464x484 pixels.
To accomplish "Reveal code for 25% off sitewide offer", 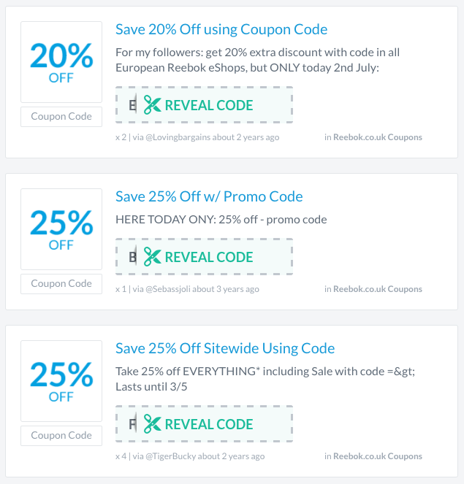I will click(208, 424).
